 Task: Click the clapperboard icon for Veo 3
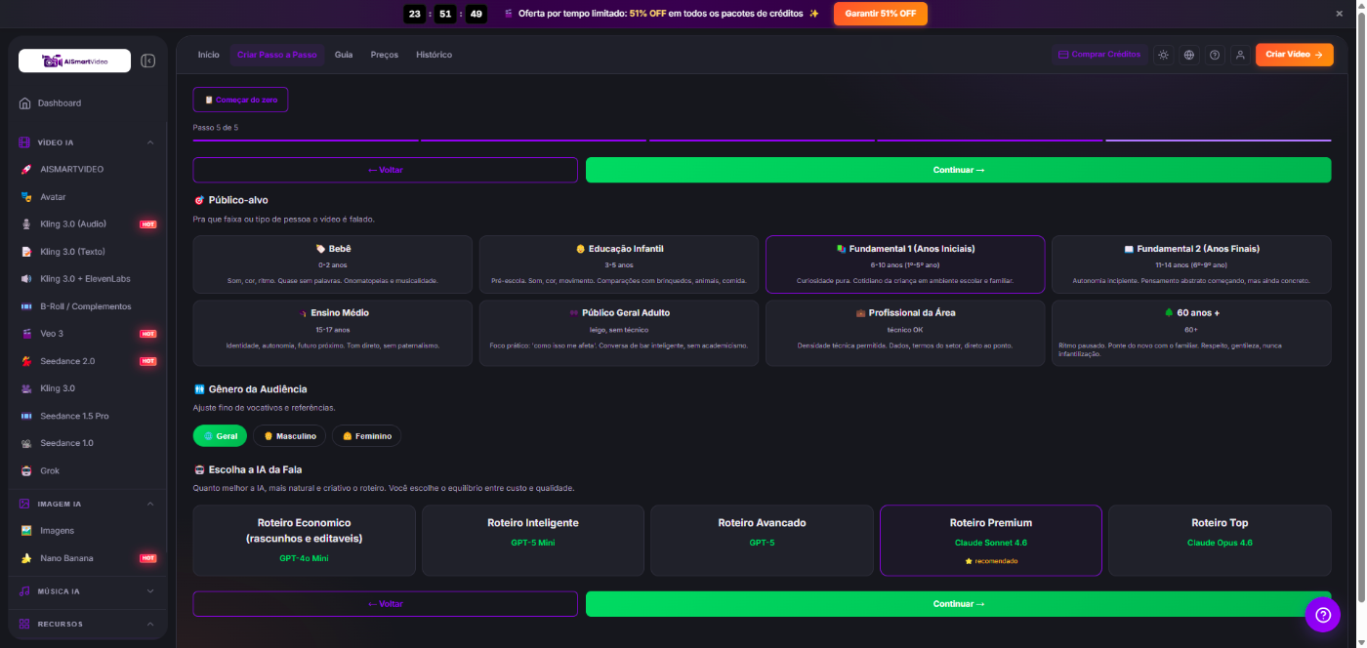27,334
